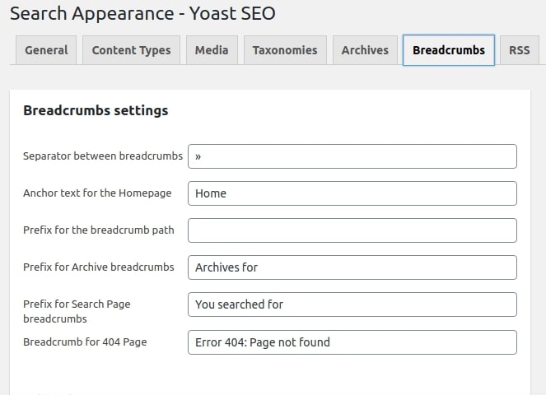The image size is (546, 395).
Task: Click the Prefix for the breadcrumb path label
Action: point(99,230)
